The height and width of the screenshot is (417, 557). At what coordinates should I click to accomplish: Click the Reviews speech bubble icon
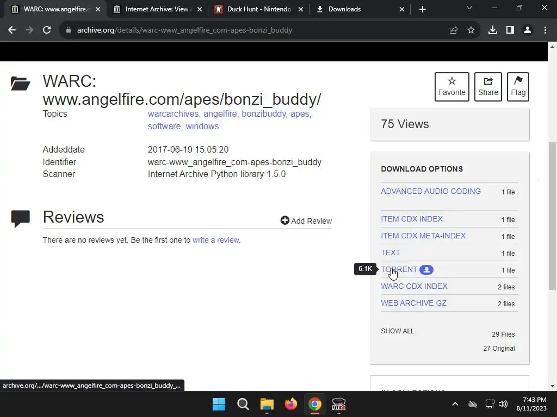[x=20, y=218]
